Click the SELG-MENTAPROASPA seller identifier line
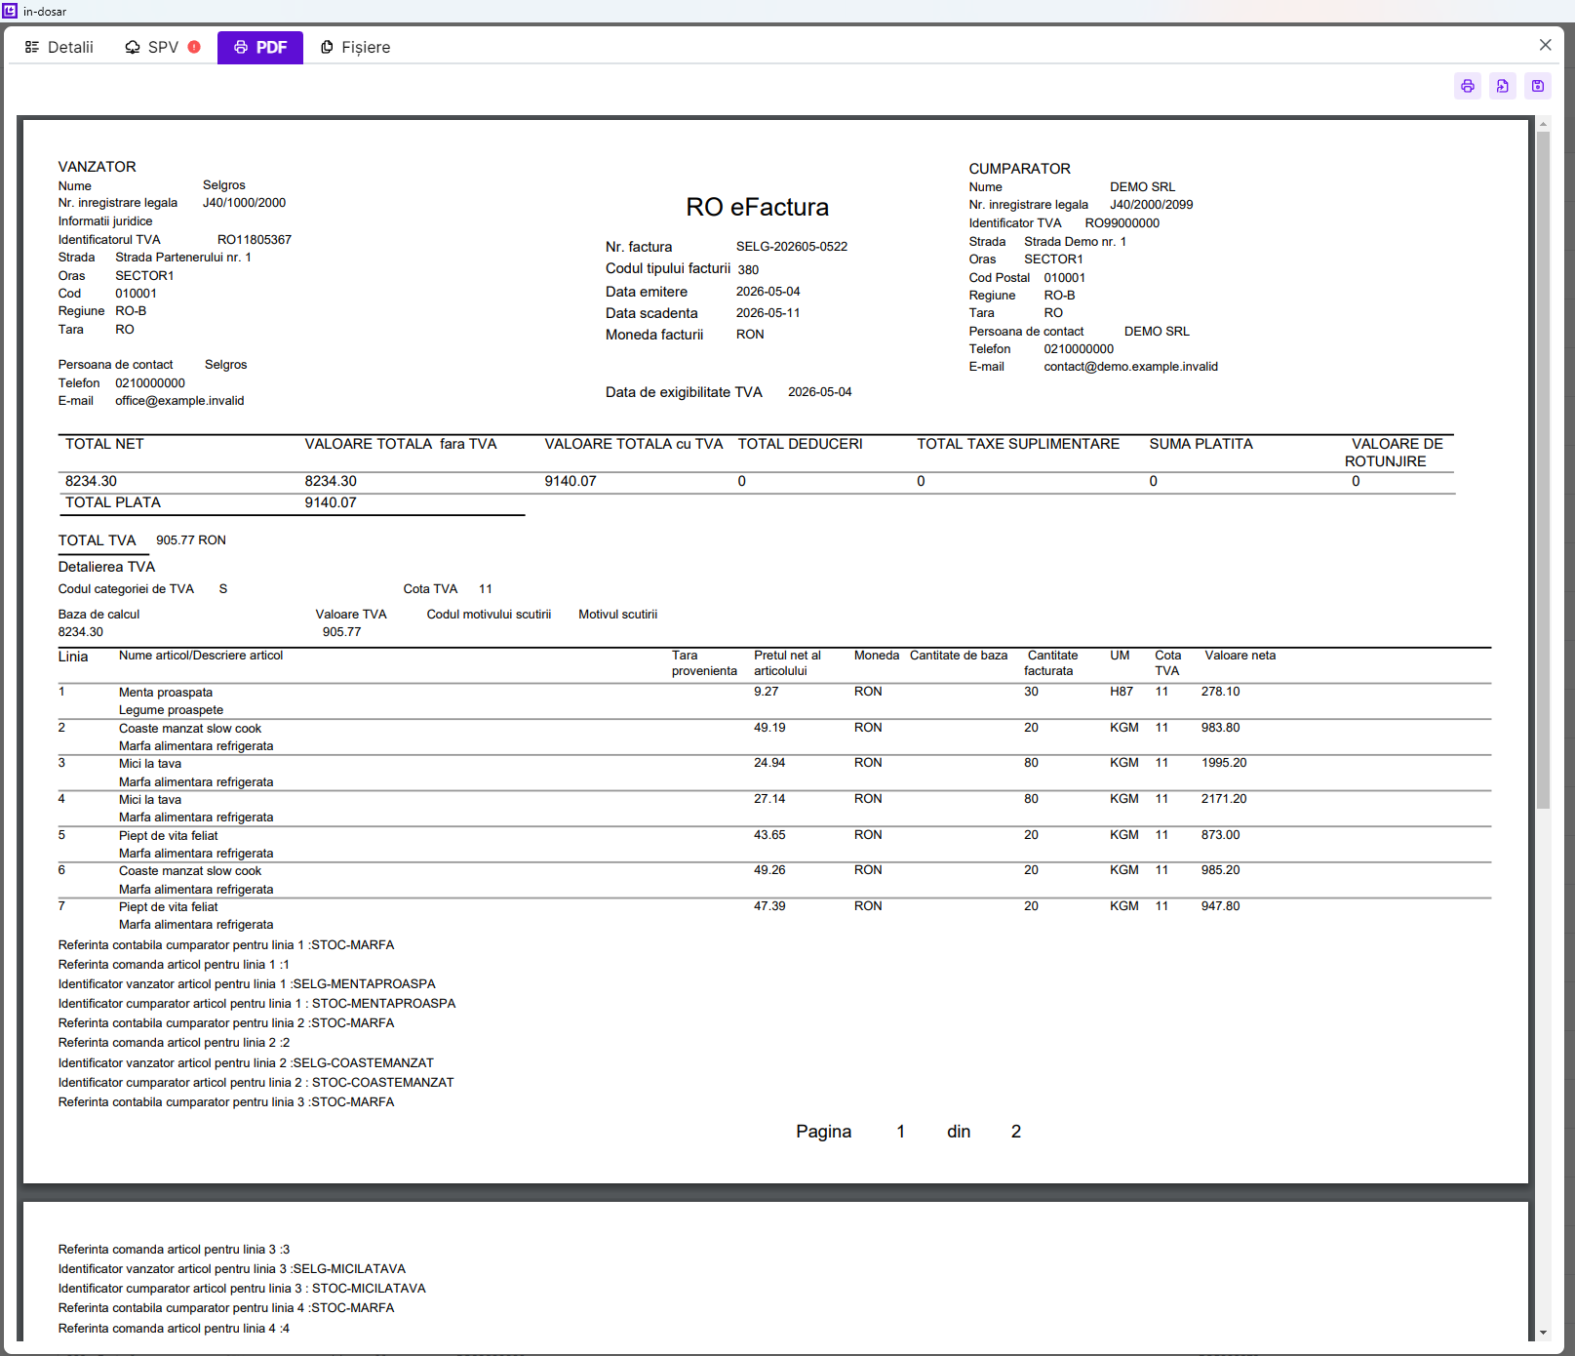The image size is (1575, 1356). click(247, 984)
